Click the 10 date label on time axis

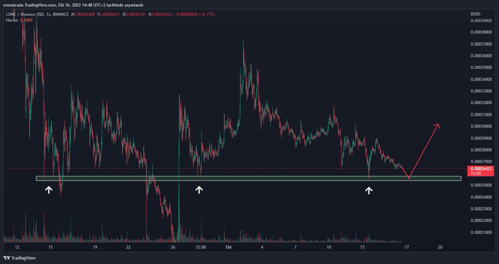point(329,247)
